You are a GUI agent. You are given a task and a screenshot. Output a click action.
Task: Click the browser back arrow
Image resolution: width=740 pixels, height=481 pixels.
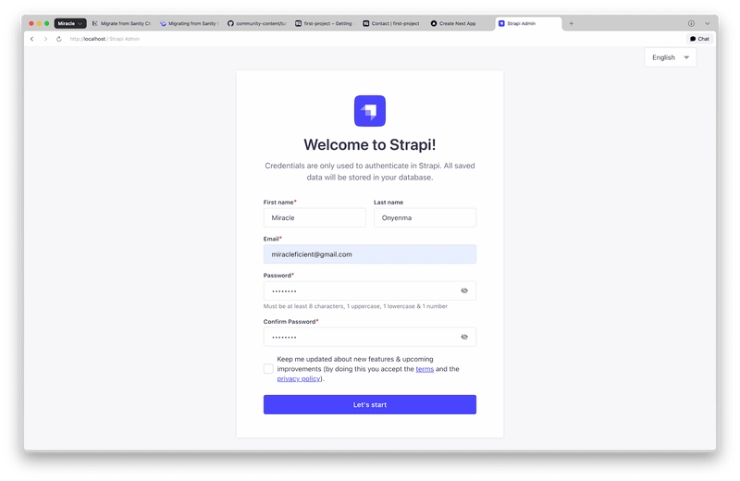[32, 39]
